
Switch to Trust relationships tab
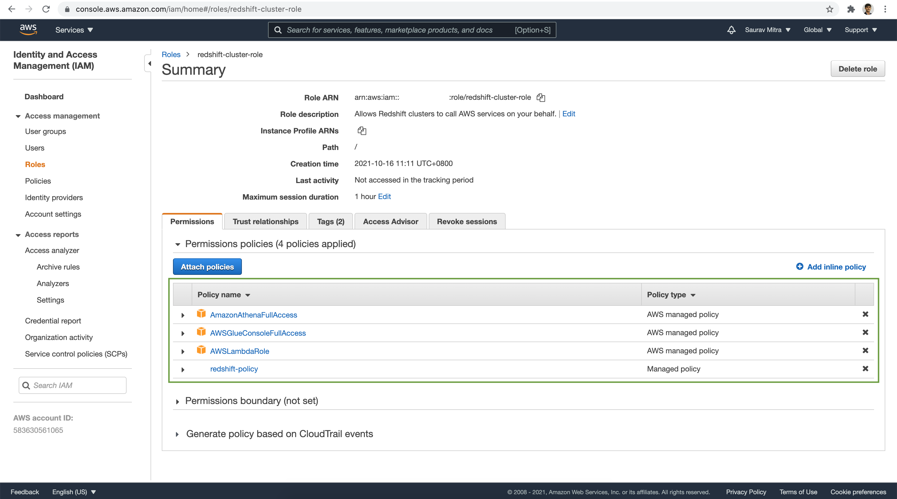[265, 221]
